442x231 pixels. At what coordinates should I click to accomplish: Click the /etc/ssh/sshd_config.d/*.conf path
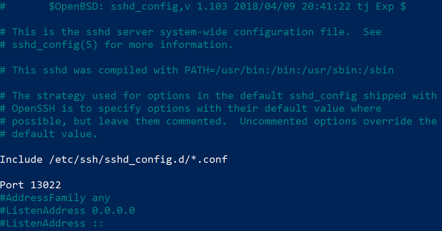138,160
